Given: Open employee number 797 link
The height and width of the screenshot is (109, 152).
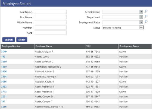Looking at the screenshot, I should [3, 101].
